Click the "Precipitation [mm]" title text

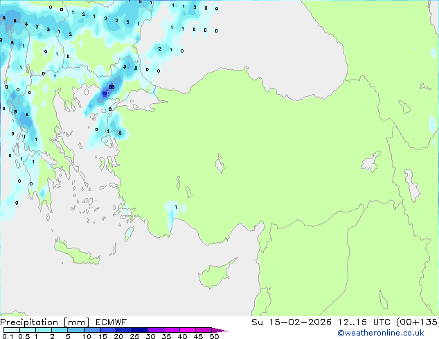[44, 322]
